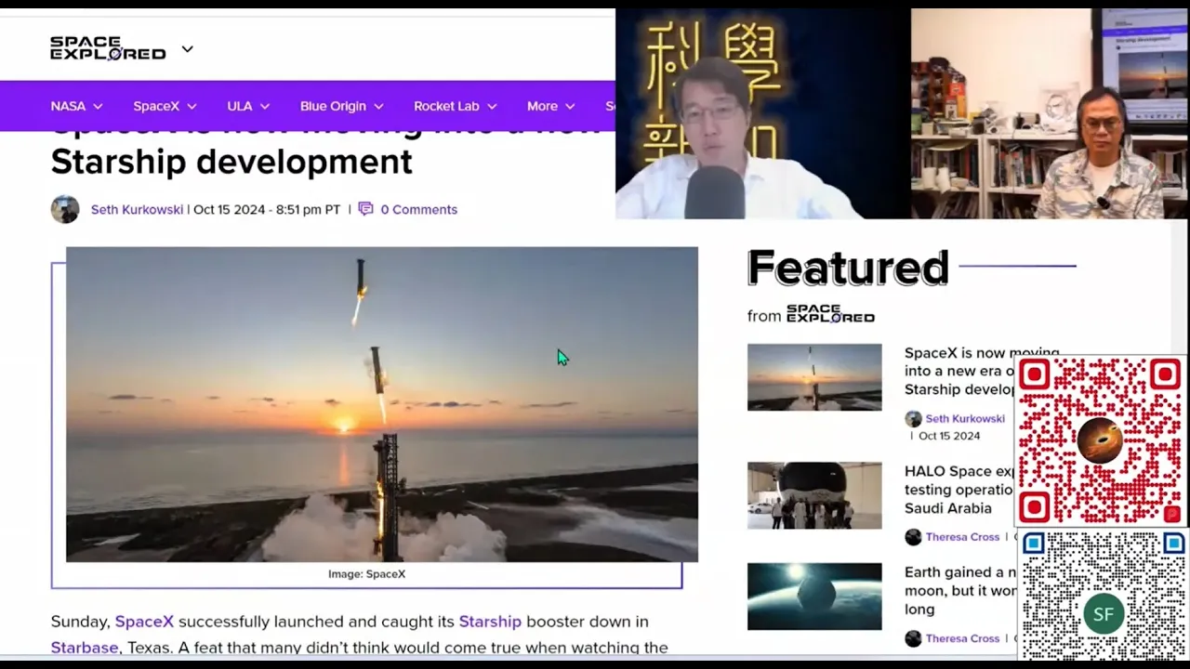Click the Image: SpaceX caption
This screenshot has height=669, width=1190.
click(366, 574)
